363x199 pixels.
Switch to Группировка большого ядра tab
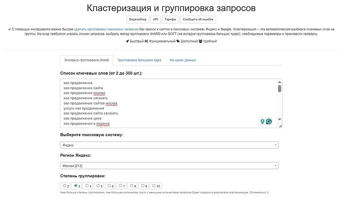coord(139,60)
